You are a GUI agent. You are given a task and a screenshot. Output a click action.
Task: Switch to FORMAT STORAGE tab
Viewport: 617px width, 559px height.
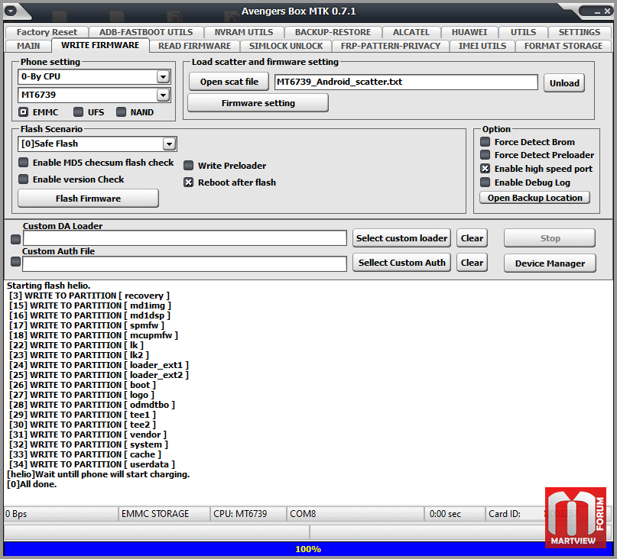[x=563, y=46]
